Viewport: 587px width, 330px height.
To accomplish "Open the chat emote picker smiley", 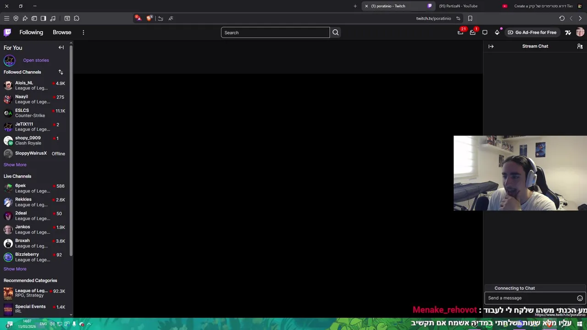I will point(580,298).
